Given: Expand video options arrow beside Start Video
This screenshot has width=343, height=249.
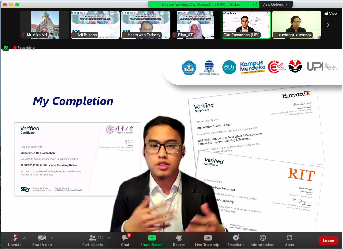Looking at the screenshot, I should 52,238.
